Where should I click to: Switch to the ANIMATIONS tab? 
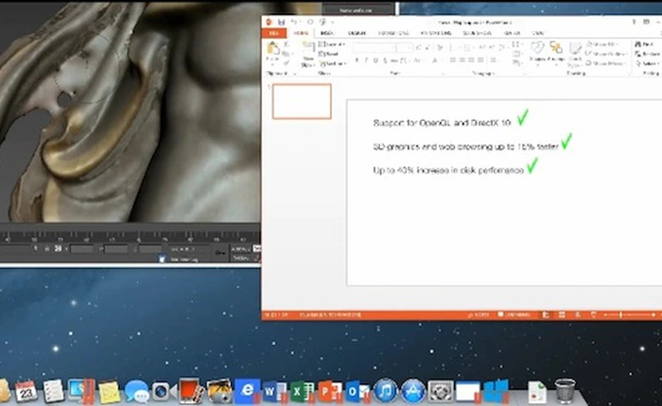(436, 33)
